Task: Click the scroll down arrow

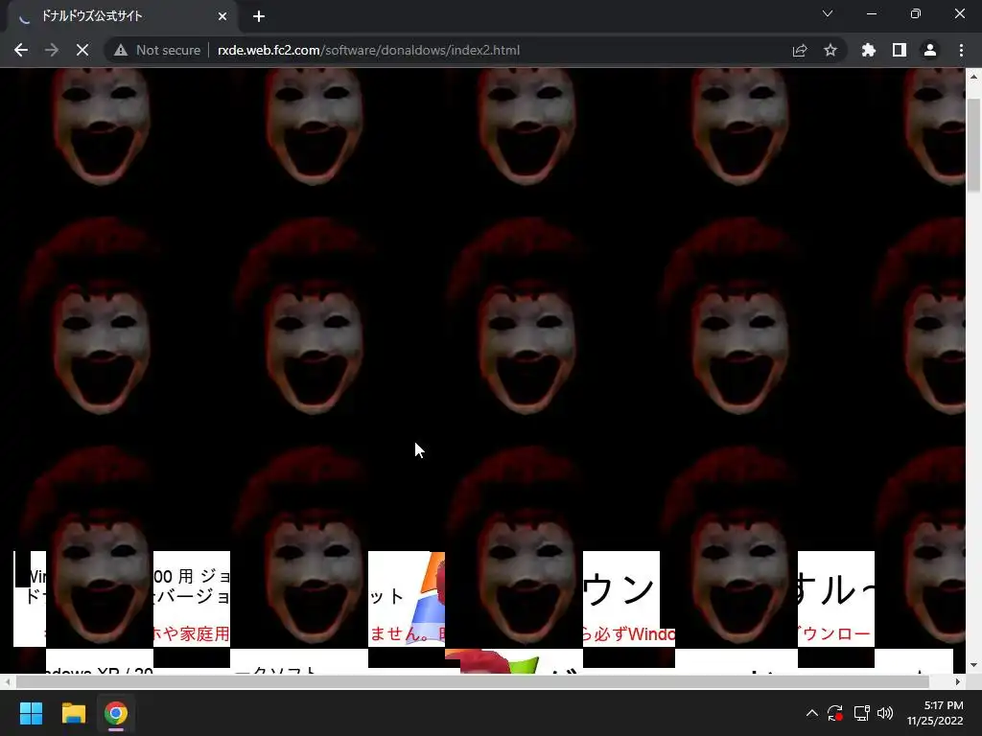Action: [x=973, y=665]
